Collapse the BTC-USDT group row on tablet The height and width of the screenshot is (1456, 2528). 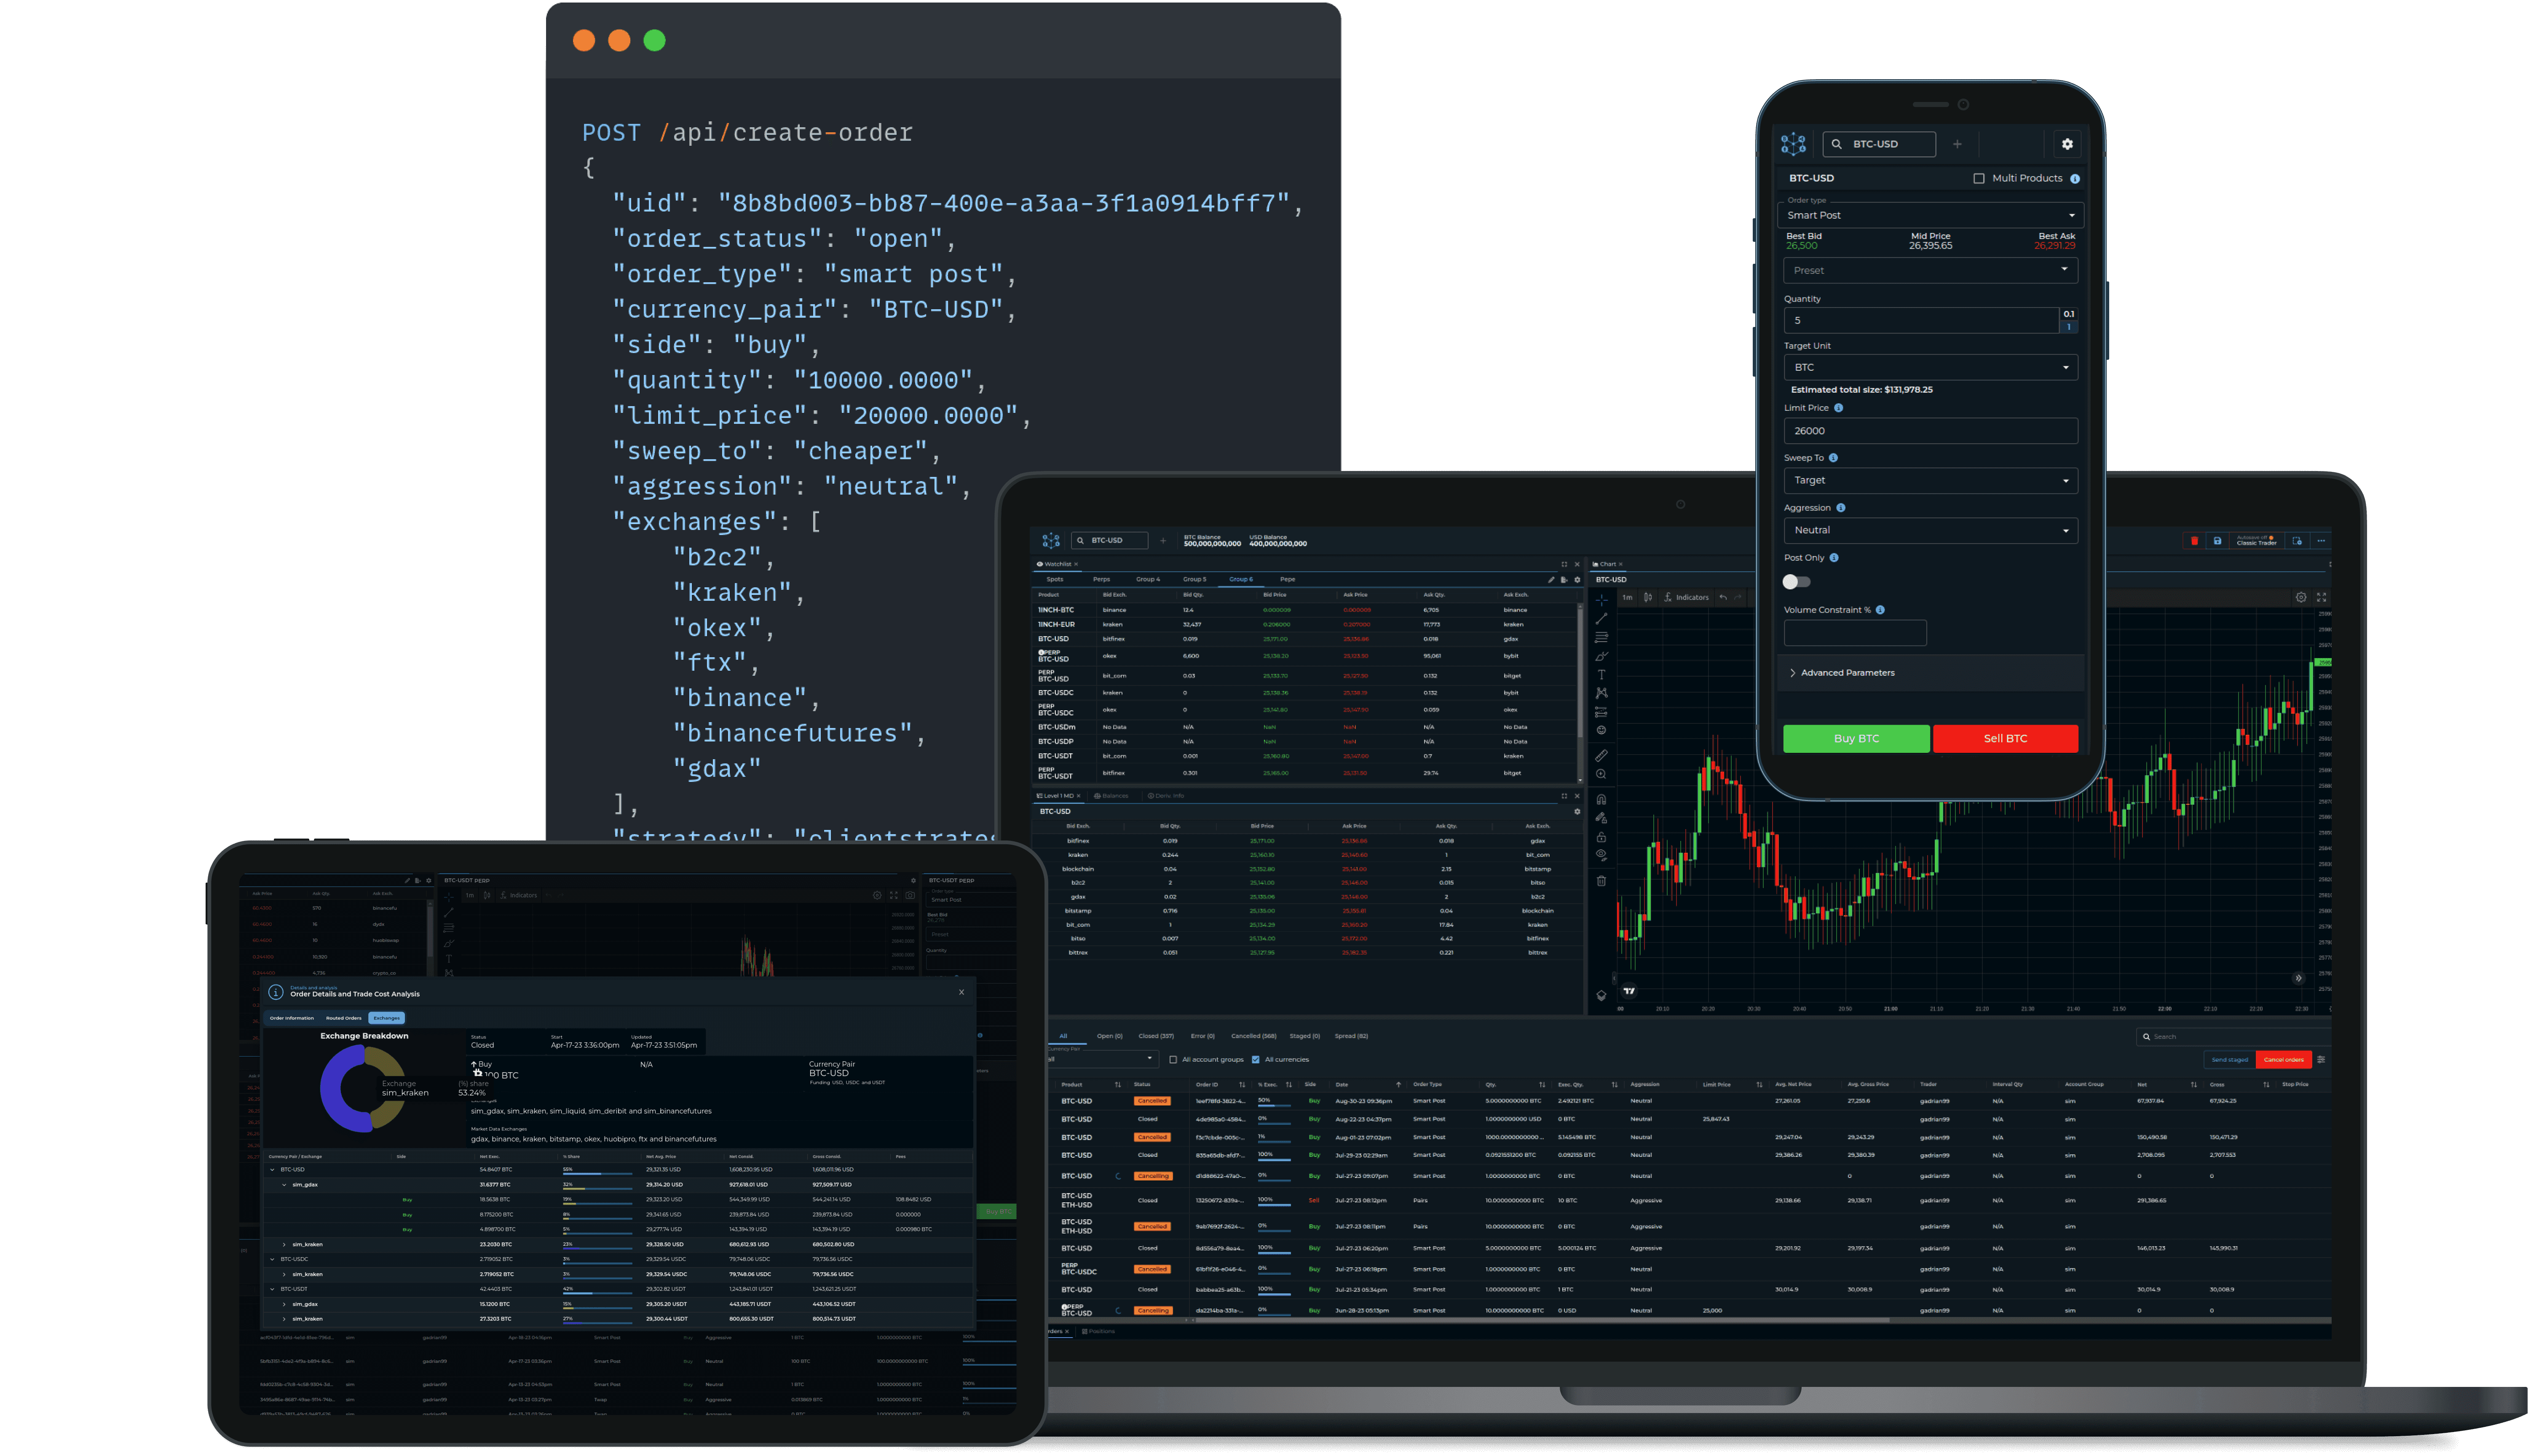click(x=272, y=1290)
